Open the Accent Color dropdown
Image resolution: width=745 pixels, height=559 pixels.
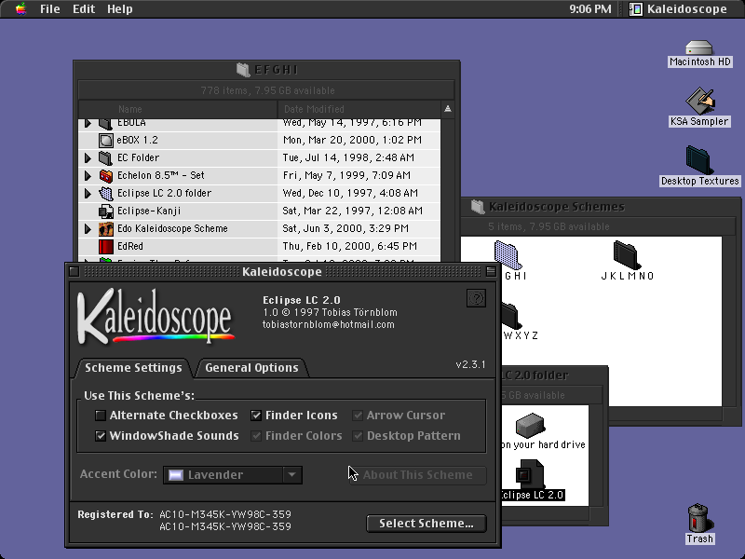[x=233, y=475]
